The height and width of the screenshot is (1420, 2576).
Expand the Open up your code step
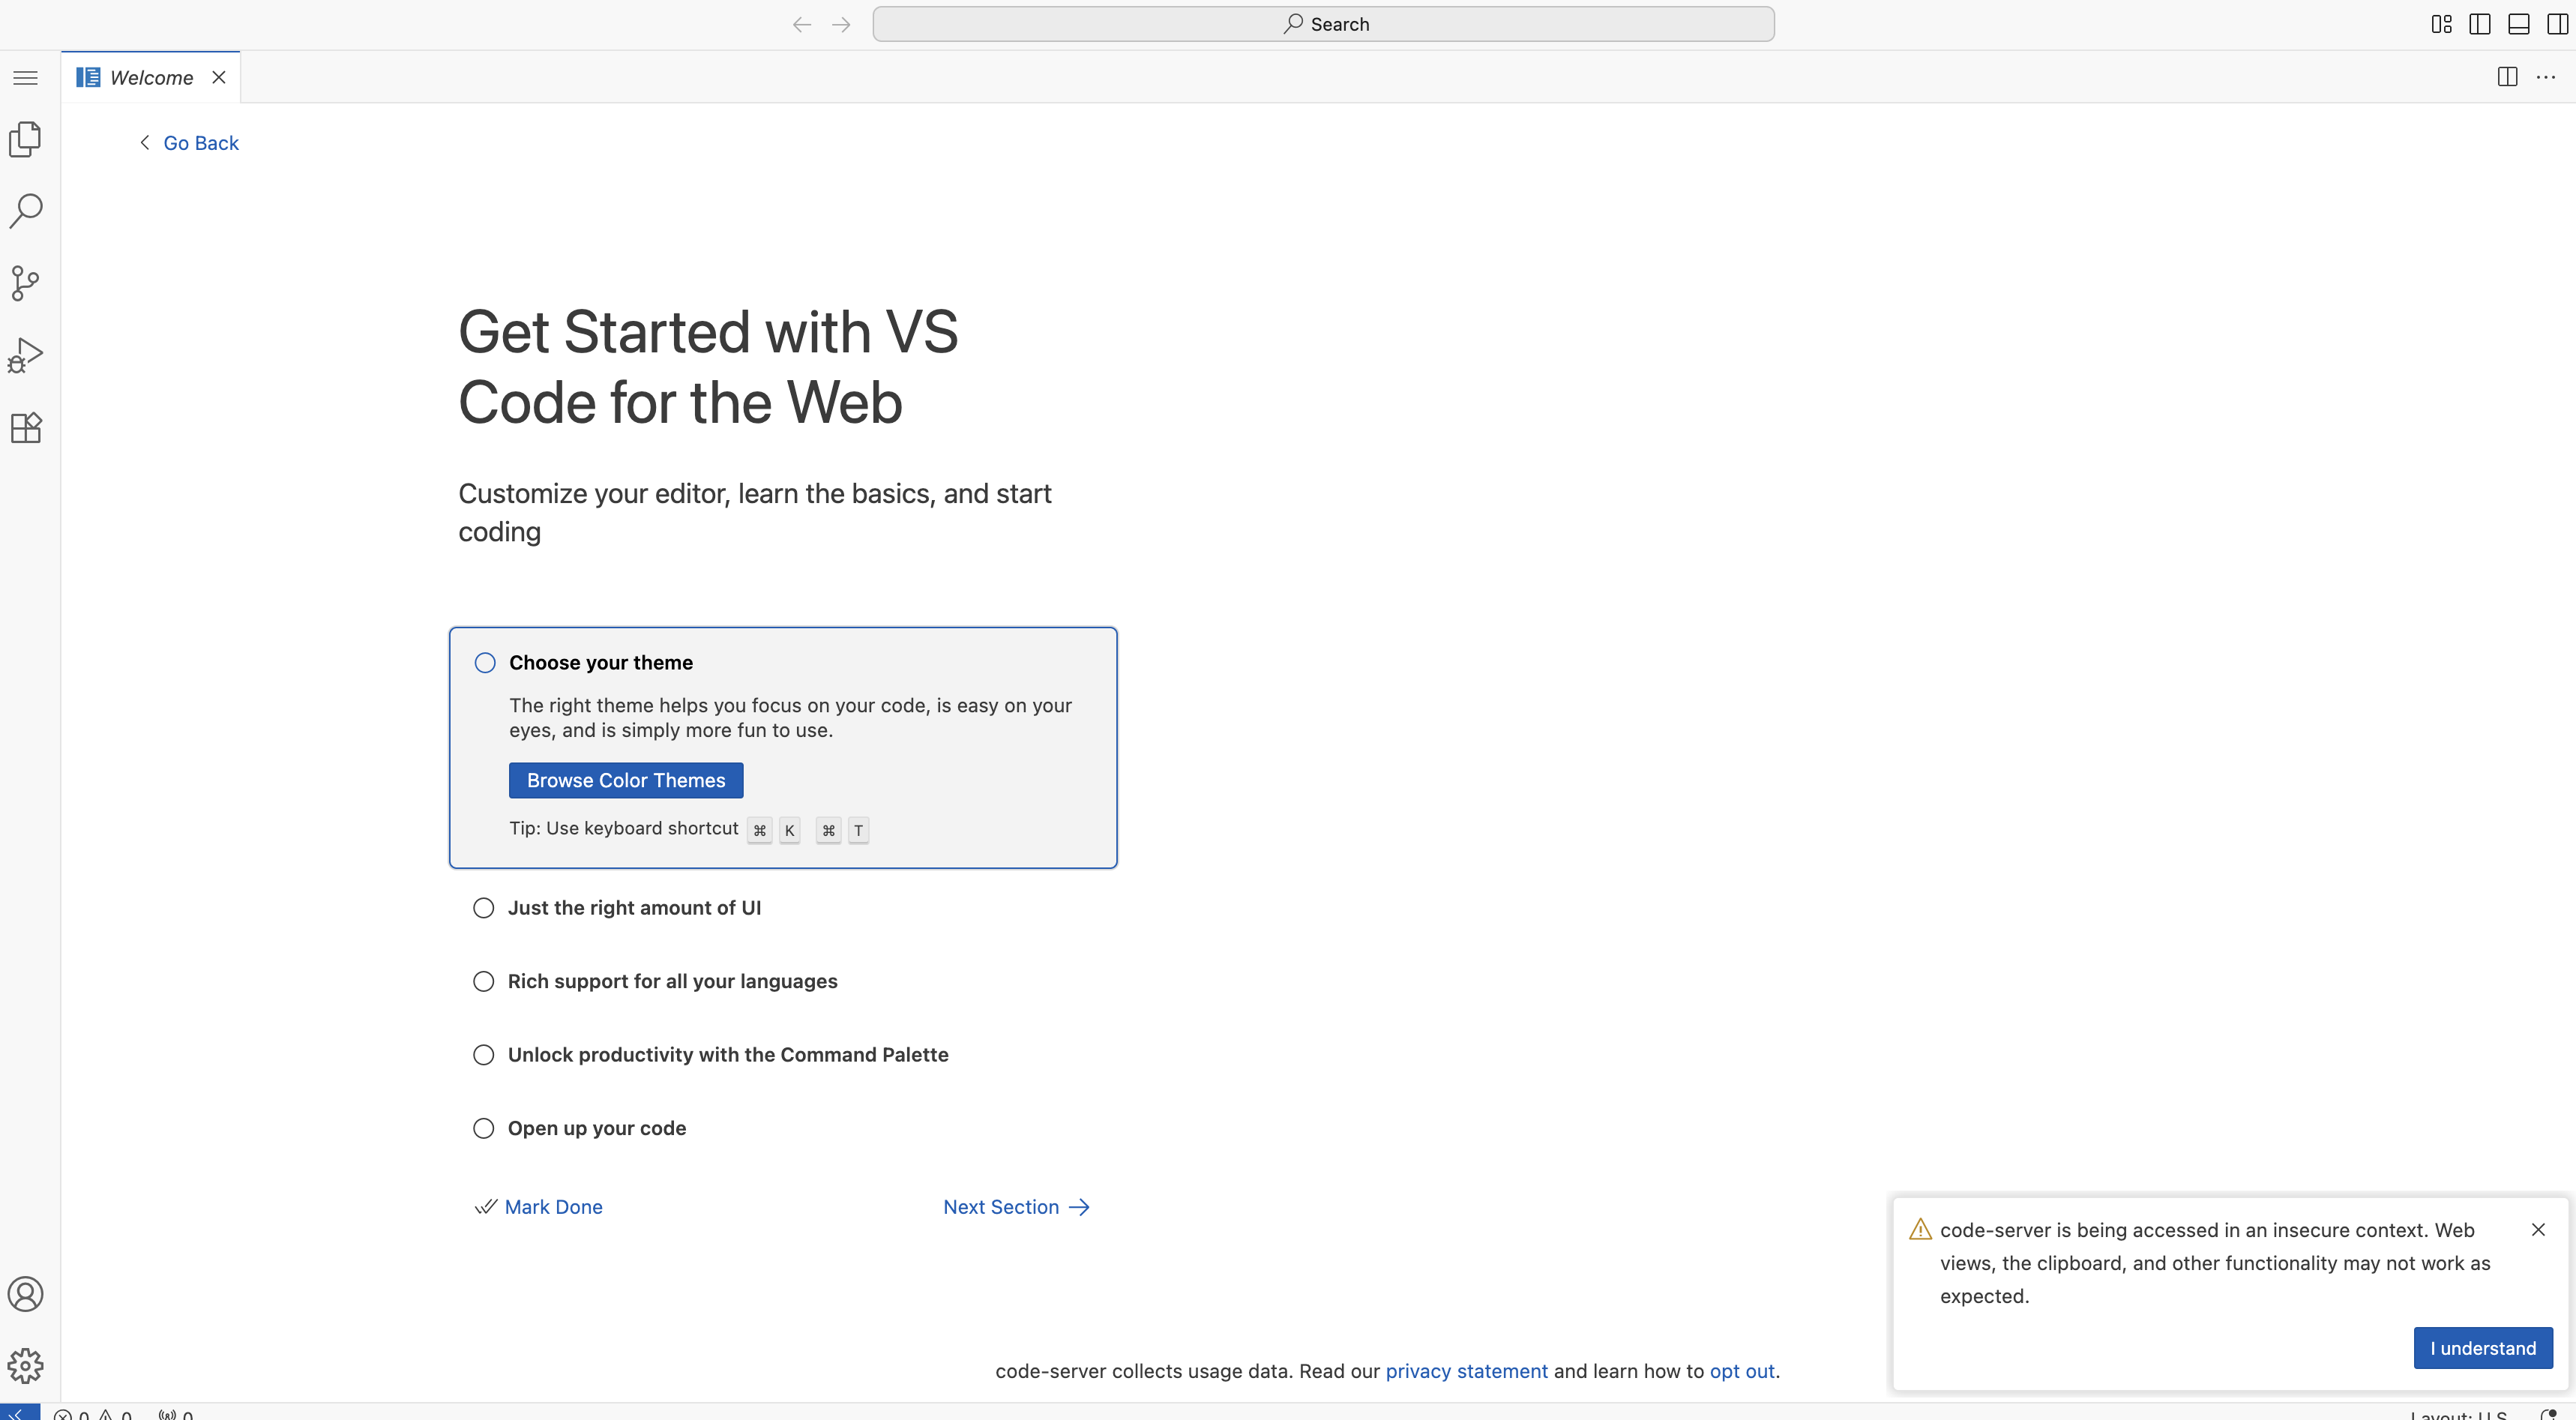pyautogui.click(x=597, y=1128)
